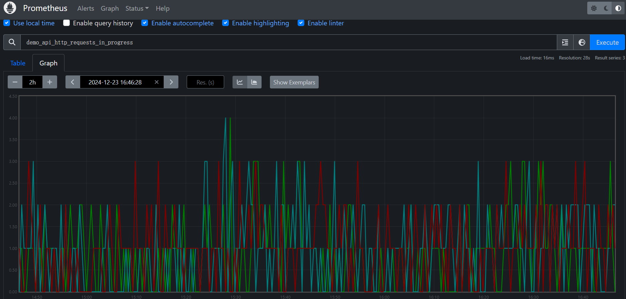The width and height of the screenshot is (626, 299).
Task: Enable query history checkbox
Action: [66, 23]
